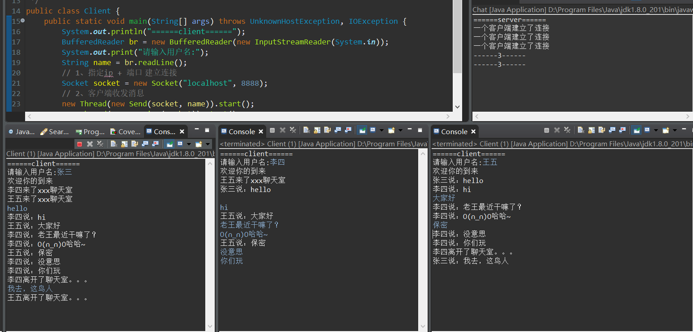Display selected console in 张三 console toolbar

[180, 144]
